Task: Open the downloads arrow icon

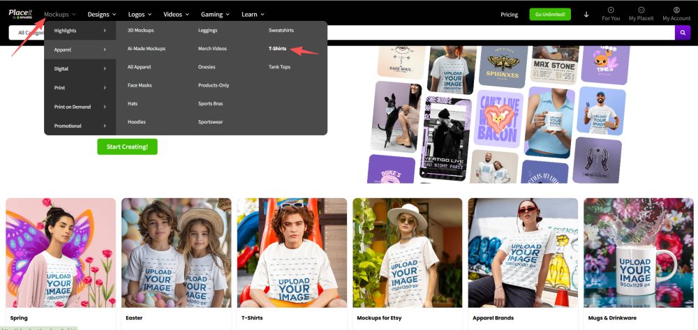Action: [586, 14]
